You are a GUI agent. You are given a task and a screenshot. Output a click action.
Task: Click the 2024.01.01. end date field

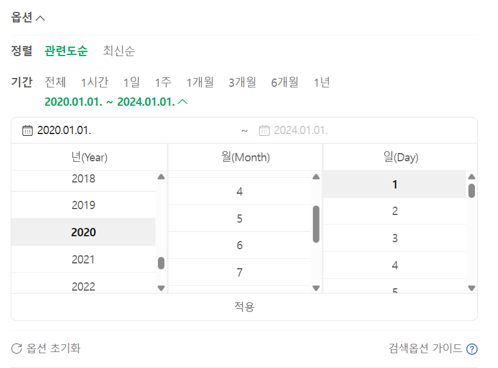(300, 131)
